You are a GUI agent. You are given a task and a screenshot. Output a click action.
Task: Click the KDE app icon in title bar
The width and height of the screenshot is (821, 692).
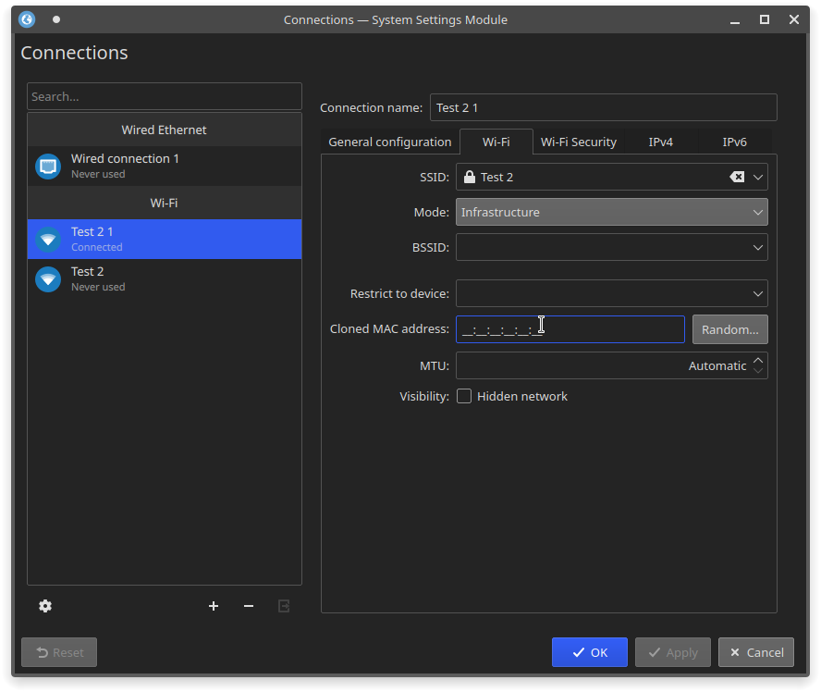(27, 19)
